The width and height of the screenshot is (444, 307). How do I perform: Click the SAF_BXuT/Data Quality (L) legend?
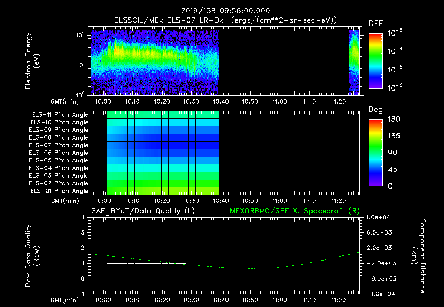click(x=143, y=211)
